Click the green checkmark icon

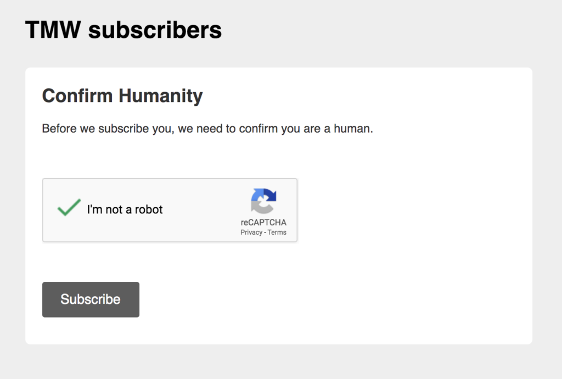coord(69,207)
